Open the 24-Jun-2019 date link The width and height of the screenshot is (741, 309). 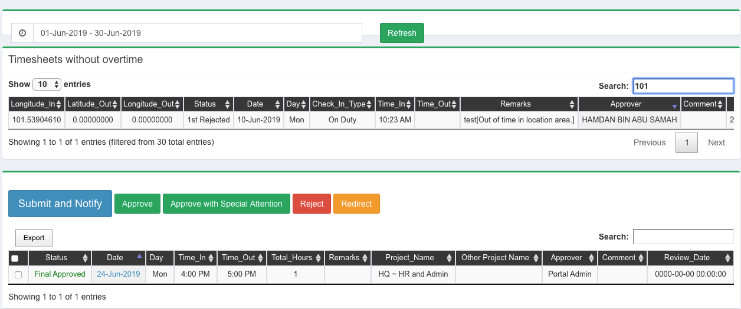click(119, 274)
